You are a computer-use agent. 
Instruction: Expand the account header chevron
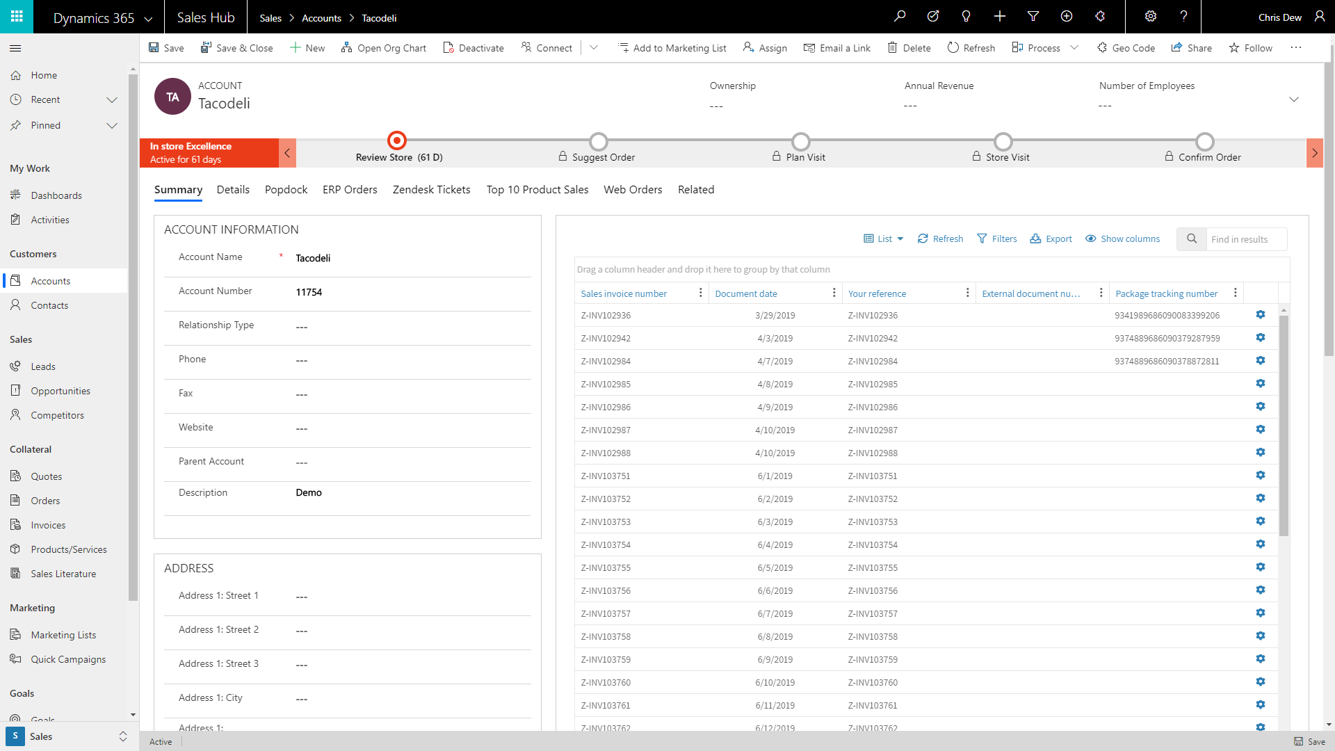pos(1294,99)
